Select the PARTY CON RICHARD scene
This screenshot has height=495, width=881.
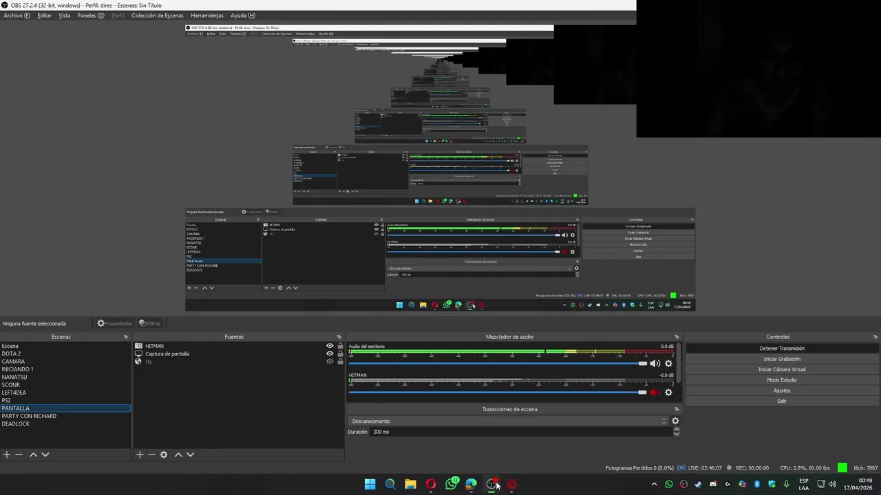tap(65, 416)
